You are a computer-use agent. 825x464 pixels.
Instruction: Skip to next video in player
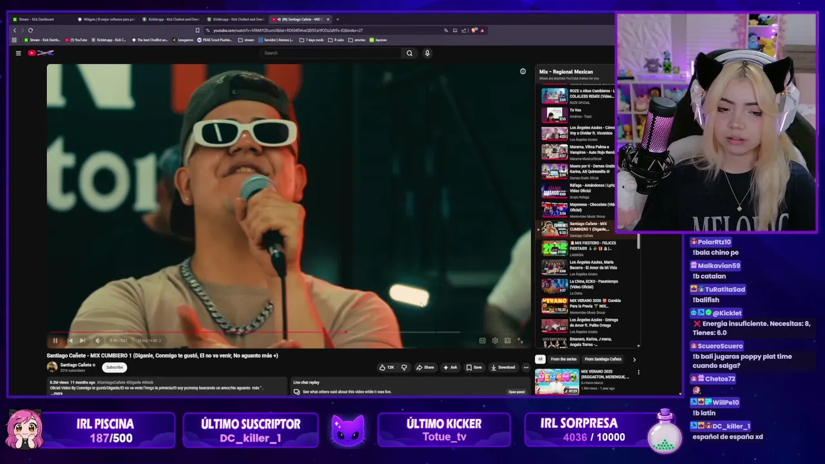82,340
